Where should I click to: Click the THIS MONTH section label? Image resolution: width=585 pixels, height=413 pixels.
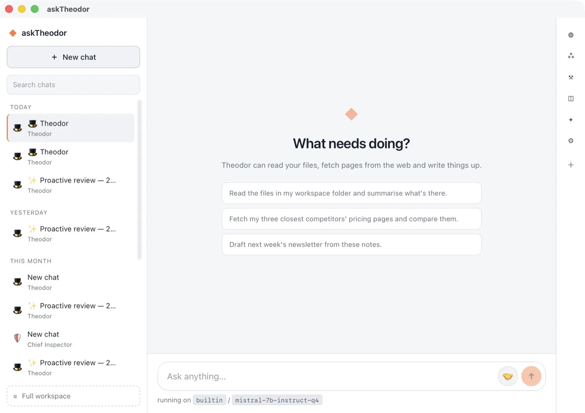click(x=31, y=261)
